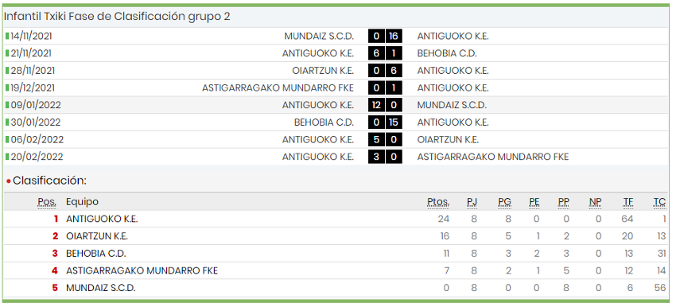This screenshot has height=307, width=676.
Task: Open the 0-16 score of Mundaiz vs Antiguoko
Action: 385,37
